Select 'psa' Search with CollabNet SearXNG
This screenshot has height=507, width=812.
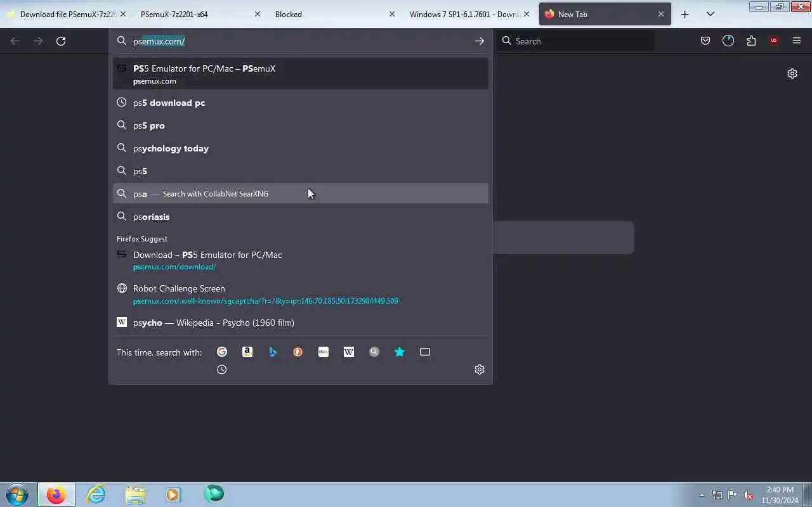point(301,194)
